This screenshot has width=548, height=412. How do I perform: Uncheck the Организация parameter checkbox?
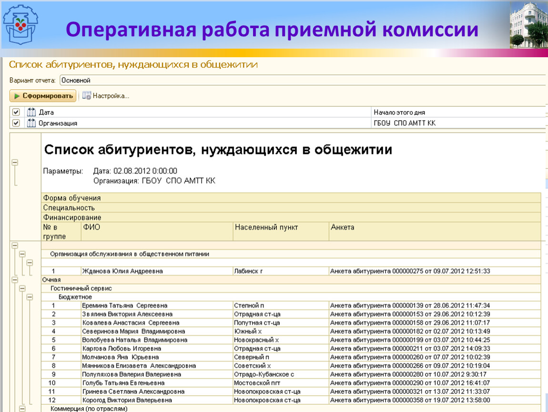click(16, 123)
